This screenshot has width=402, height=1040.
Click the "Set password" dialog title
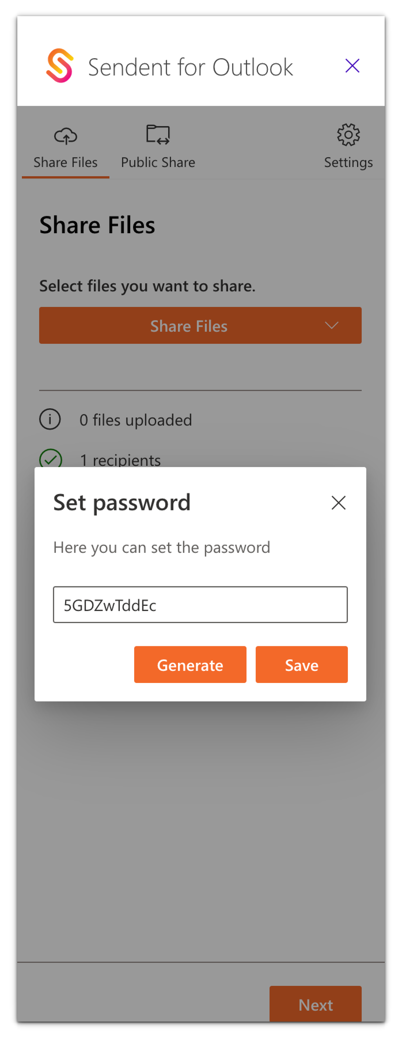click(x=122, y=503)
